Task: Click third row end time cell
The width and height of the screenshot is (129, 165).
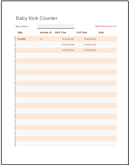Action: tap(90, 50)
